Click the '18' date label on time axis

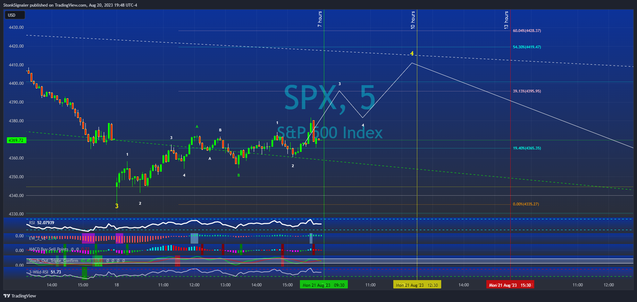tap(117, 285)
